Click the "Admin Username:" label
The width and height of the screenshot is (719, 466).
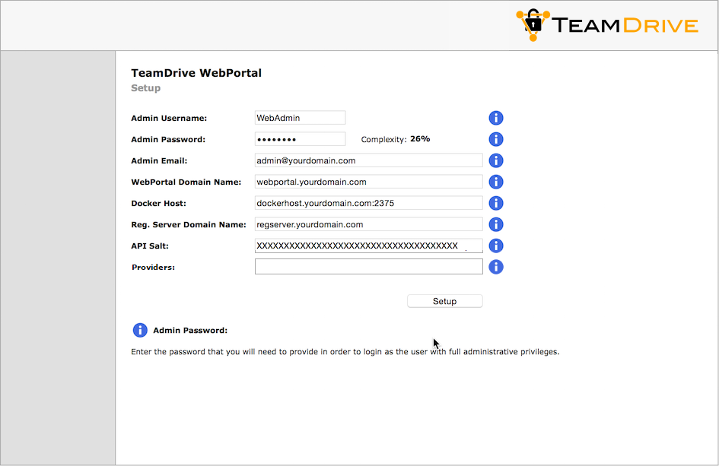pos(169,119)
